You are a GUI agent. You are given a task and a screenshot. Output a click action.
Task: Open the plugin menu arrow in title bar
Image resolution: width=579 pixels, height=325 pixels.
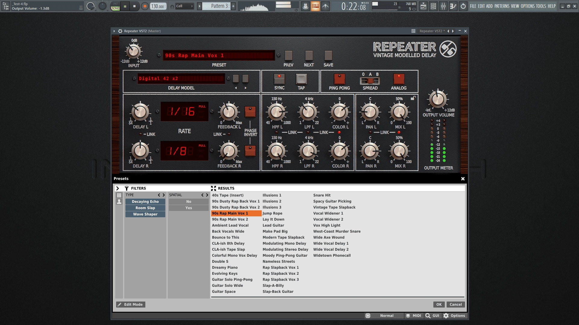114,31
